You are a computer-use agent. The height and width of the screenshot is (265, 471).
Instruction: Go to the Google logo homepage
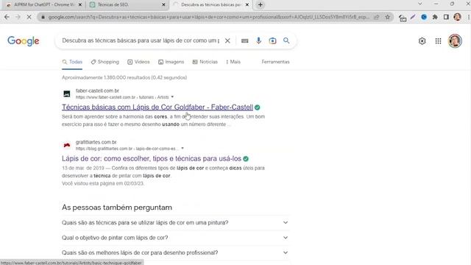click(x=24, y=41)
